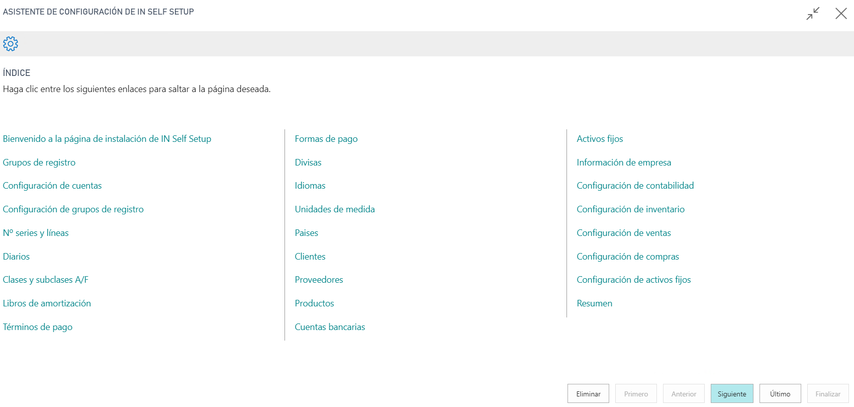Go to Información de empresa
The image size is (854, 407).
tap(624, 162)
